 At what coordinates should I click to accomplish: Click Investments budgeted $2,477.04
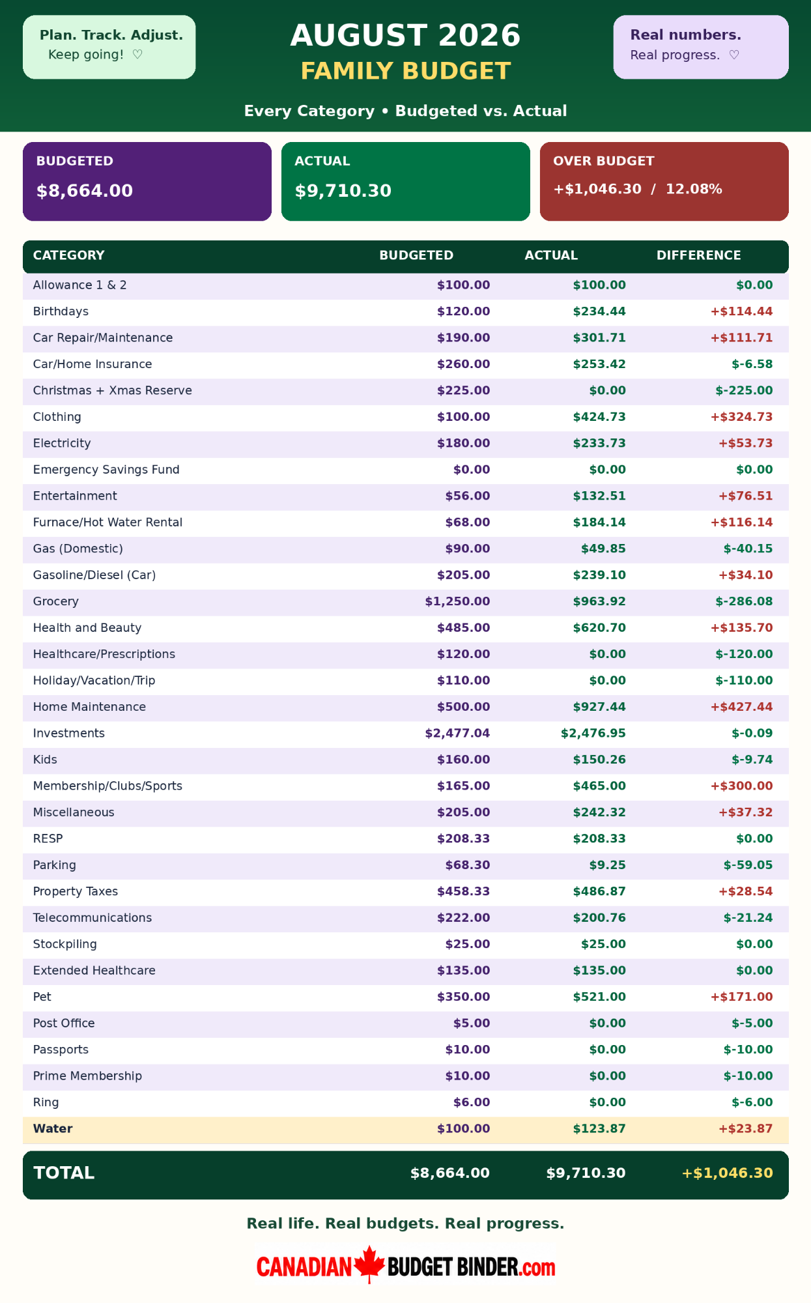[x=457, y=733]
